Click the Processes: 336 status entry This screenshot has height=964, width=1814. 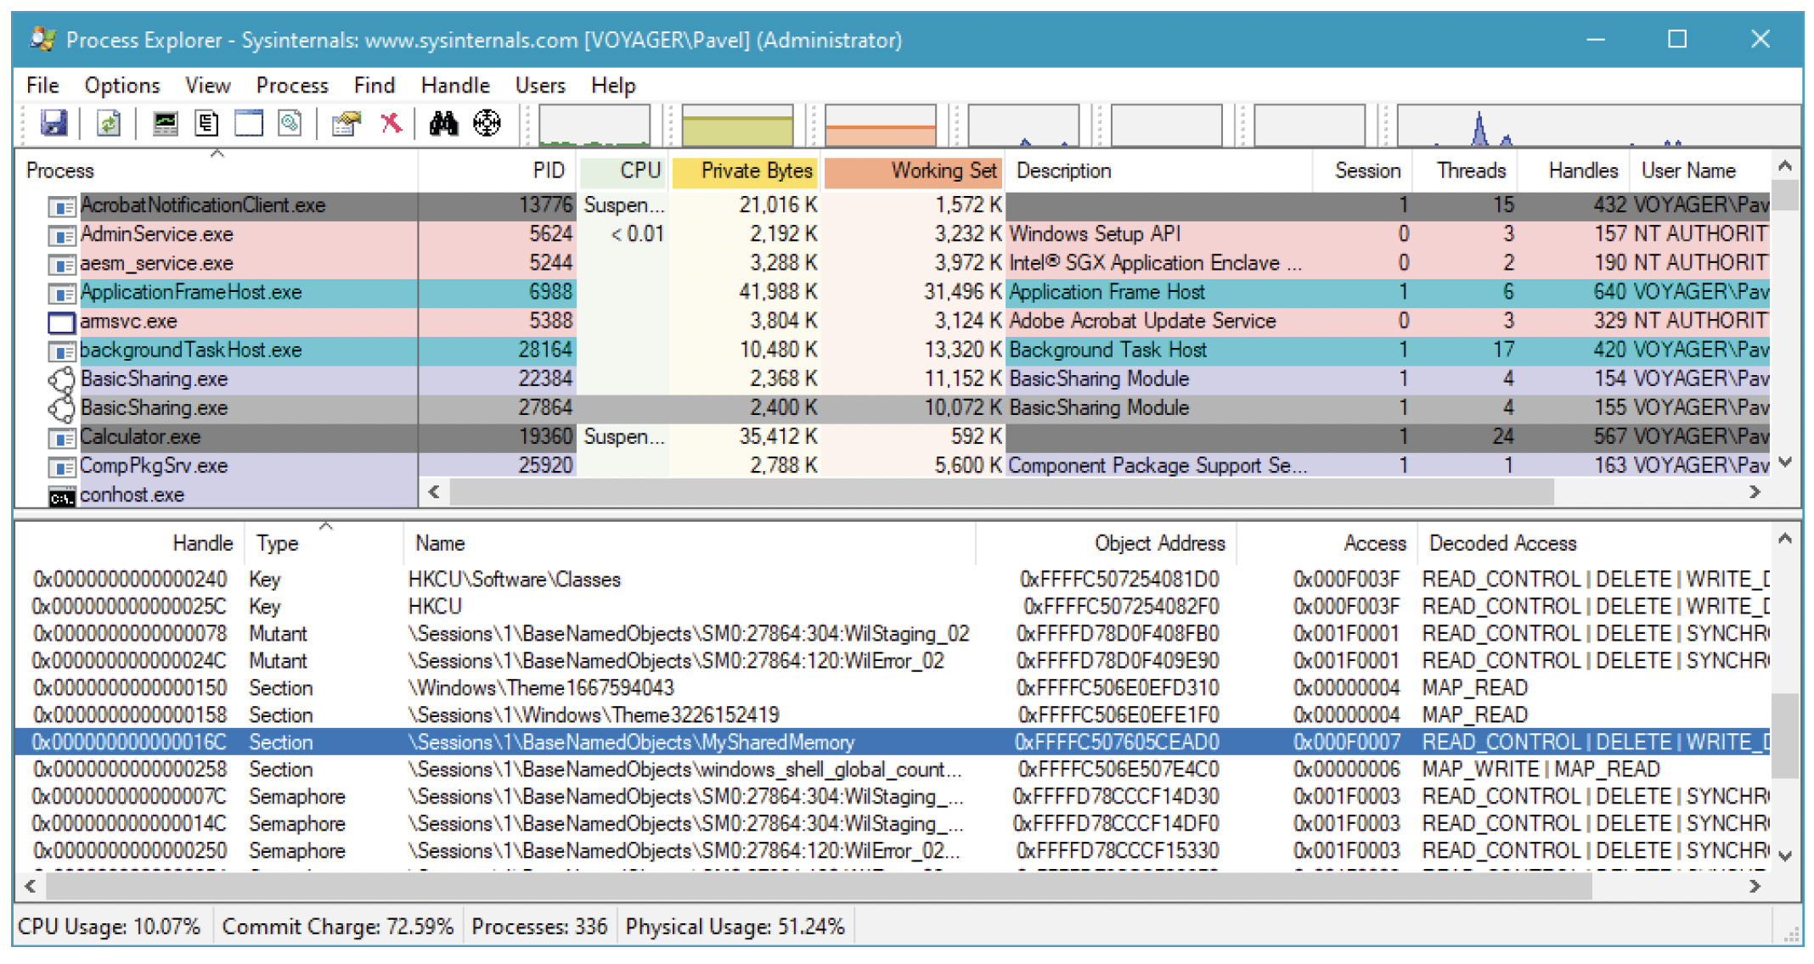tap(539, 927)
